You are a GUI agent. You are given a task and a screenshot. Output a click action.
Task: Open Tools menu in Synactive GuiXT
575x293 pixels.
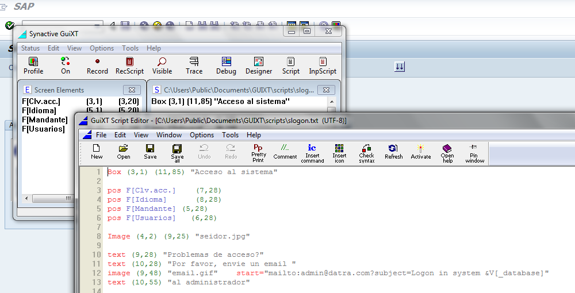pos(130,48)
